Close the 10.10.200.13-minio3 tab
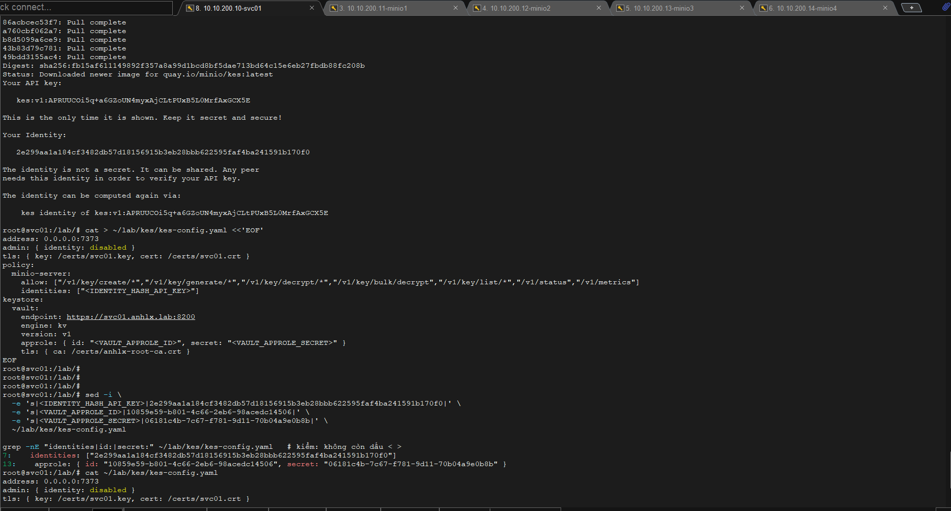This screenshot has height=511, width=951. coord(742,8)
